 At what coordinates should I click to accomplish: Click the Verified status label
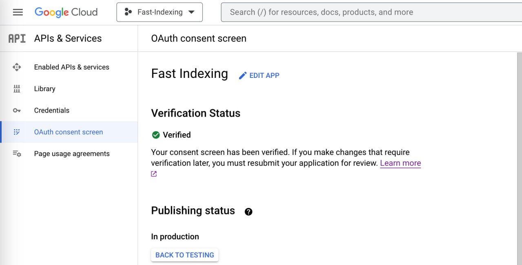pyautogui.click(x=177, y=135)
